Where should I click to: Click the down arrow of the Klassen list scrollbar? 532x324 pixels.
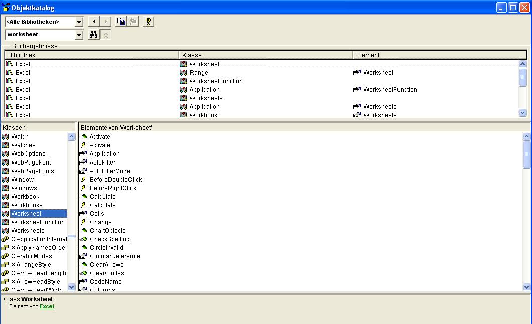tap(71, 287)
